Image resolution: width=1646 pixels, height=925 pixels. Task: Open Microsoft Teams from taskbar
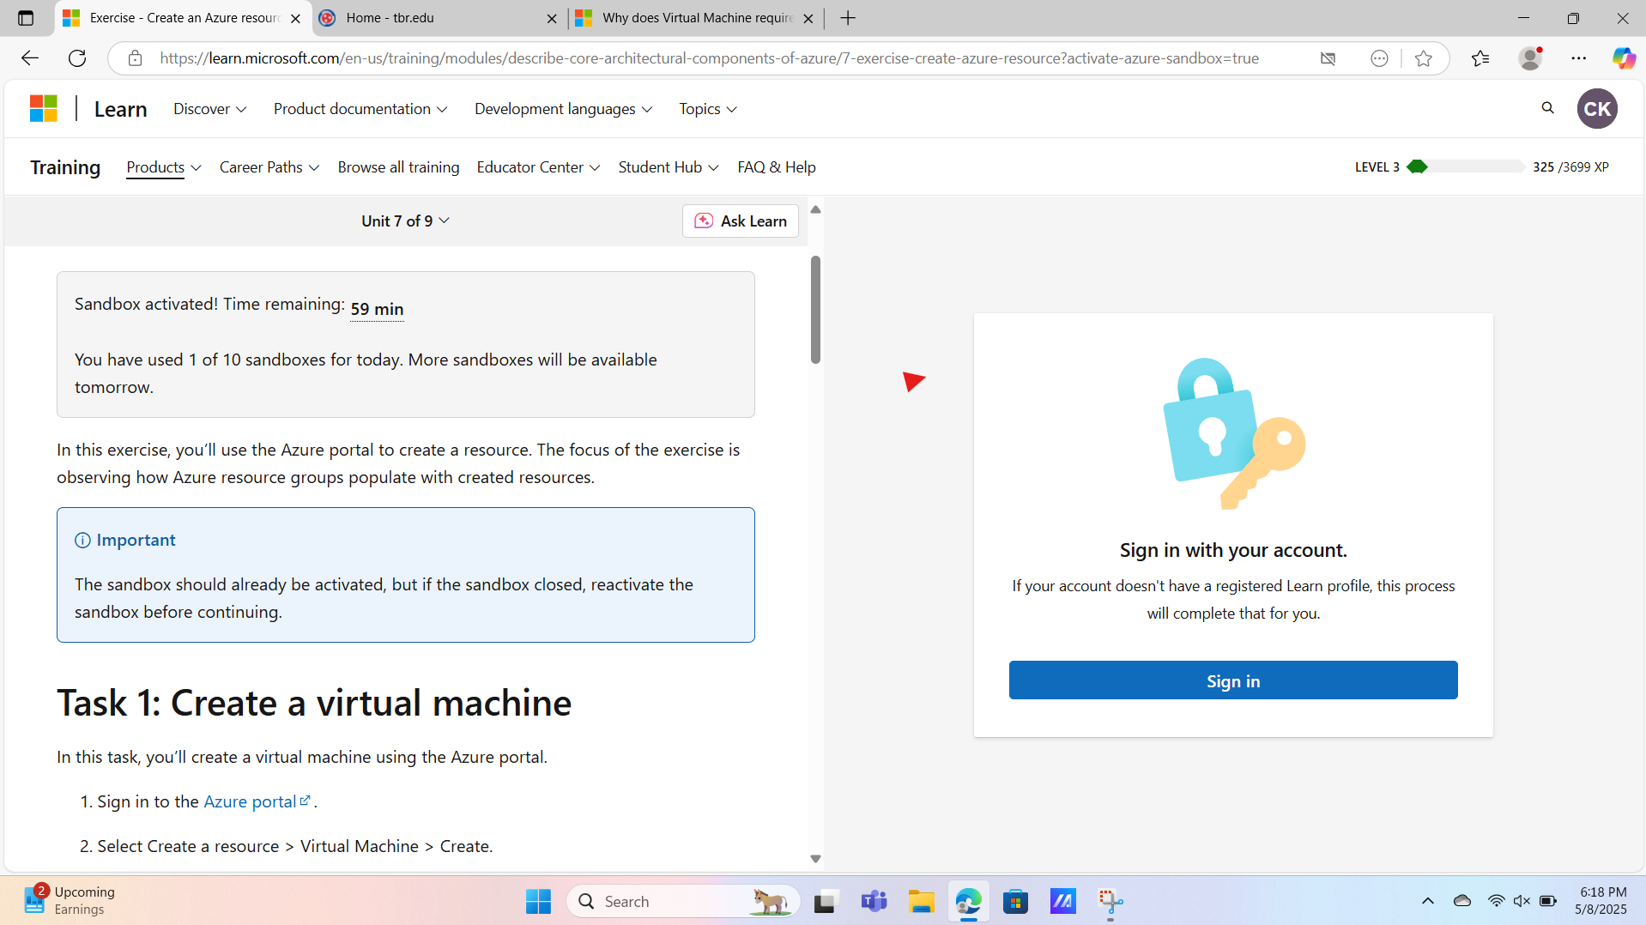coord(874,902)
